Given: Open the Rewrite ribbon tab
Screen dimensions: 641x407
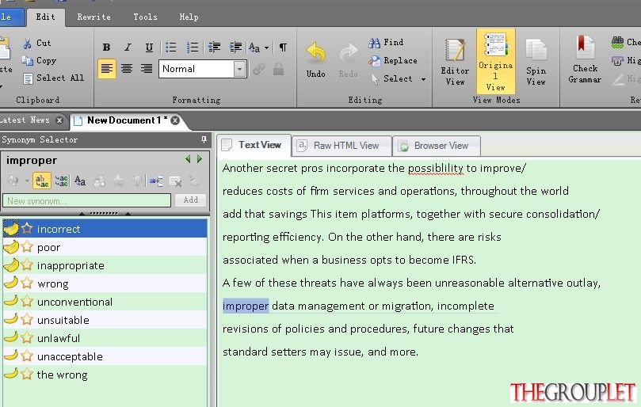Looking at the screenshot, I should [x=94, y=17].
